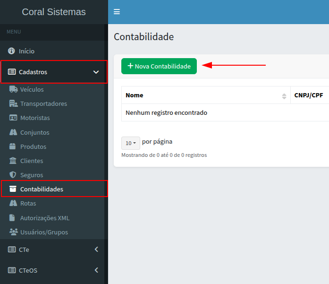Click the Nova Contabilidade button
Viewport: 329px width, 284px height.
[159, 66]
